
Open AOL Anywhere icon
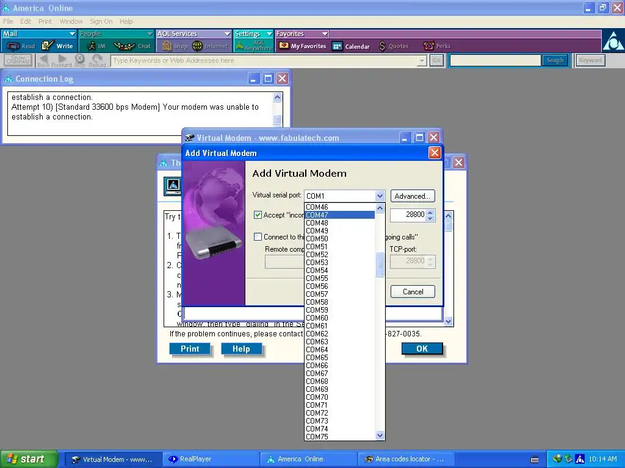coord(239,46)
